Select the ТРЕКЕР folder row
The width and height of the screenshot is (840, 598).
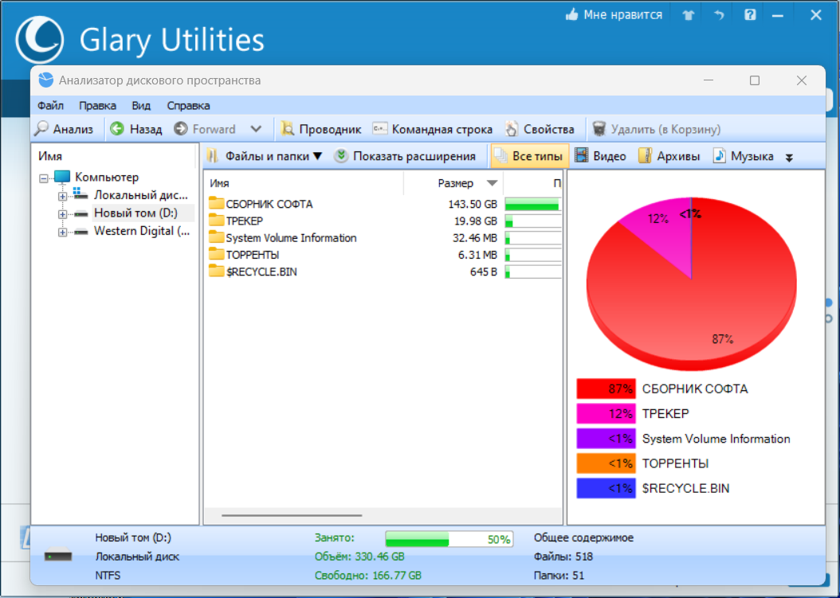click(x=383, y=221)
